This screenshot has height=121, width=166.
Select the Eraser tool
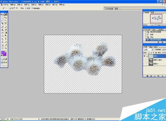click(2, 33)
